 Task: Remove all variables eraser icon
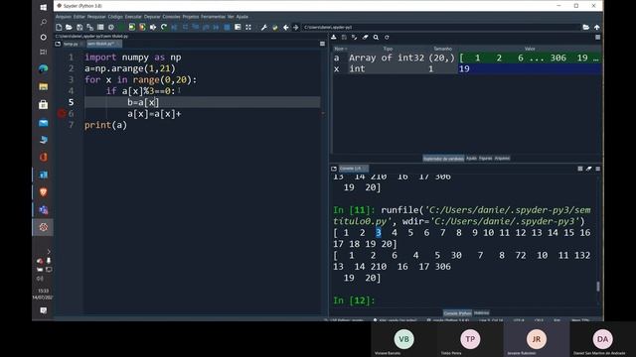pos(365,38)
